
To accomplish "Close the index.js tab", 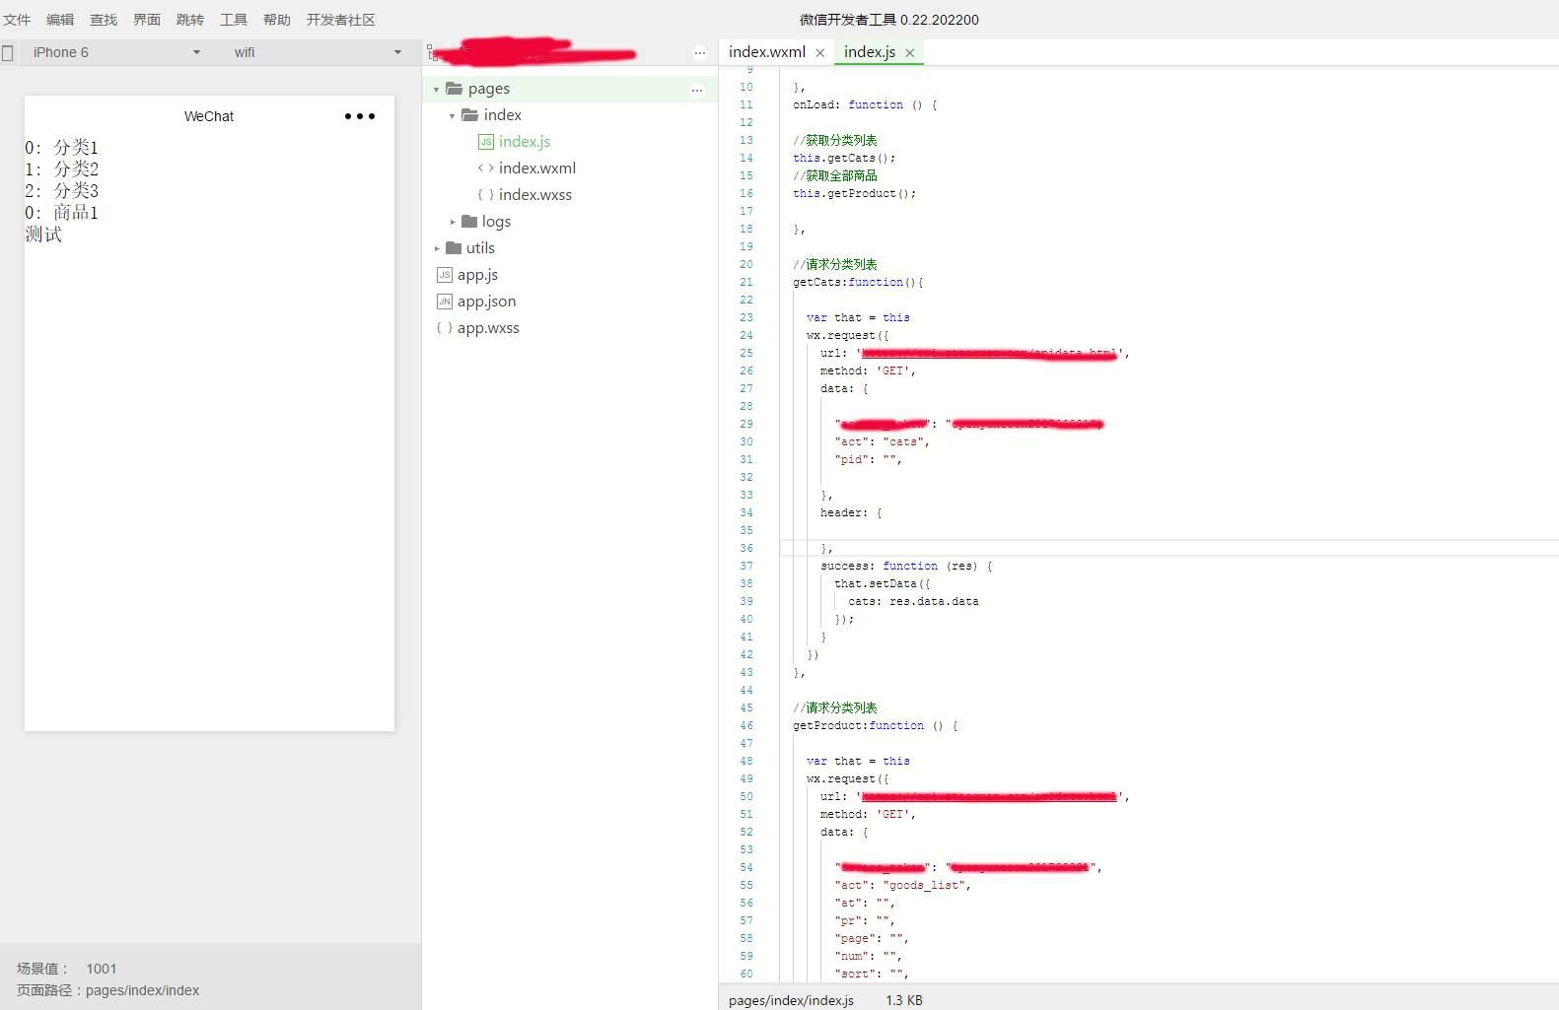I will [x=909, y=53].
